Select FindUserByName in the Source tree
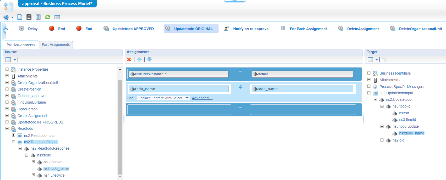Viewport: 446px width, 180px height. 32,102
